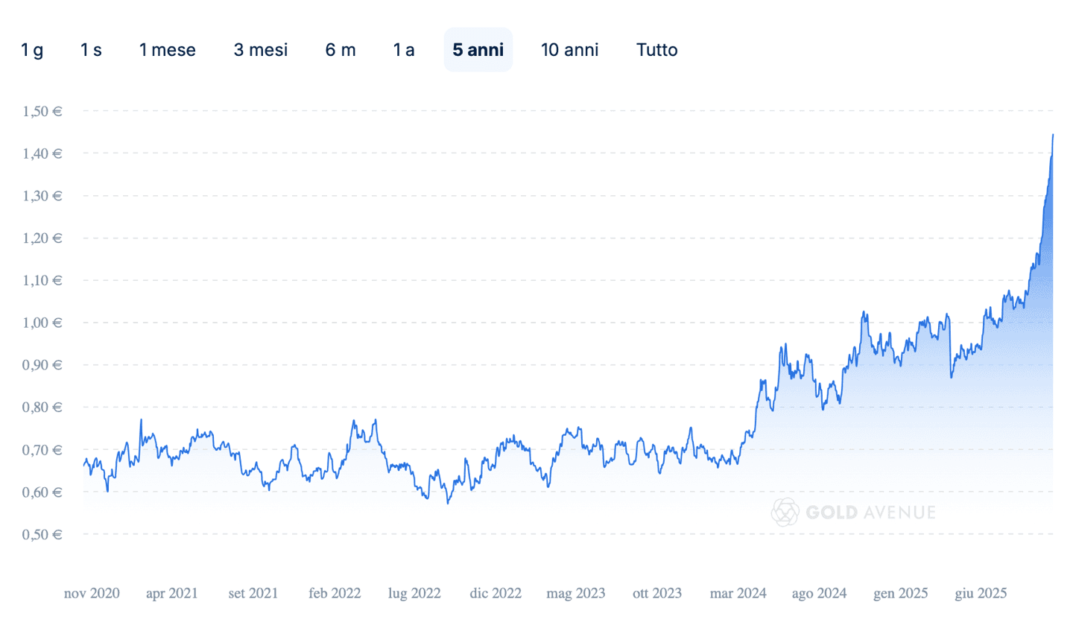This screenshot has height=634, width=1073.
Task: Select the mar 2024 axis marker
Action: [738, 594]
